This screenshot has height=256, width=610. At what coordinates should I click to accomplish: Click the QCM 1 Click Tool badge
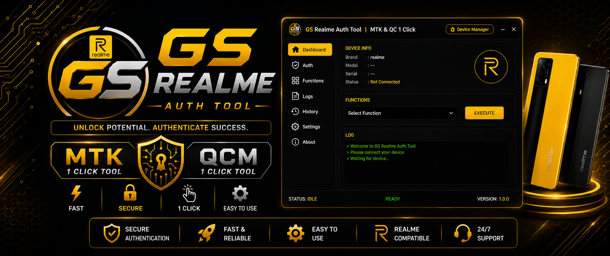pos(228,160)
